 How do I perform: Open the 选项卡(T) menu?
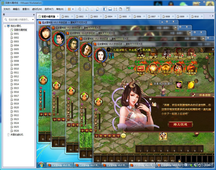(x=49, y=9)
